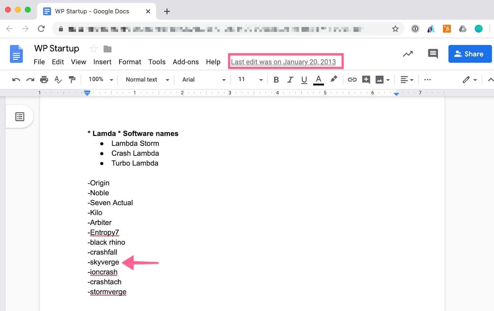Open the comment history icon
Viewport: 494px width, 311px height.
point(433,54)
